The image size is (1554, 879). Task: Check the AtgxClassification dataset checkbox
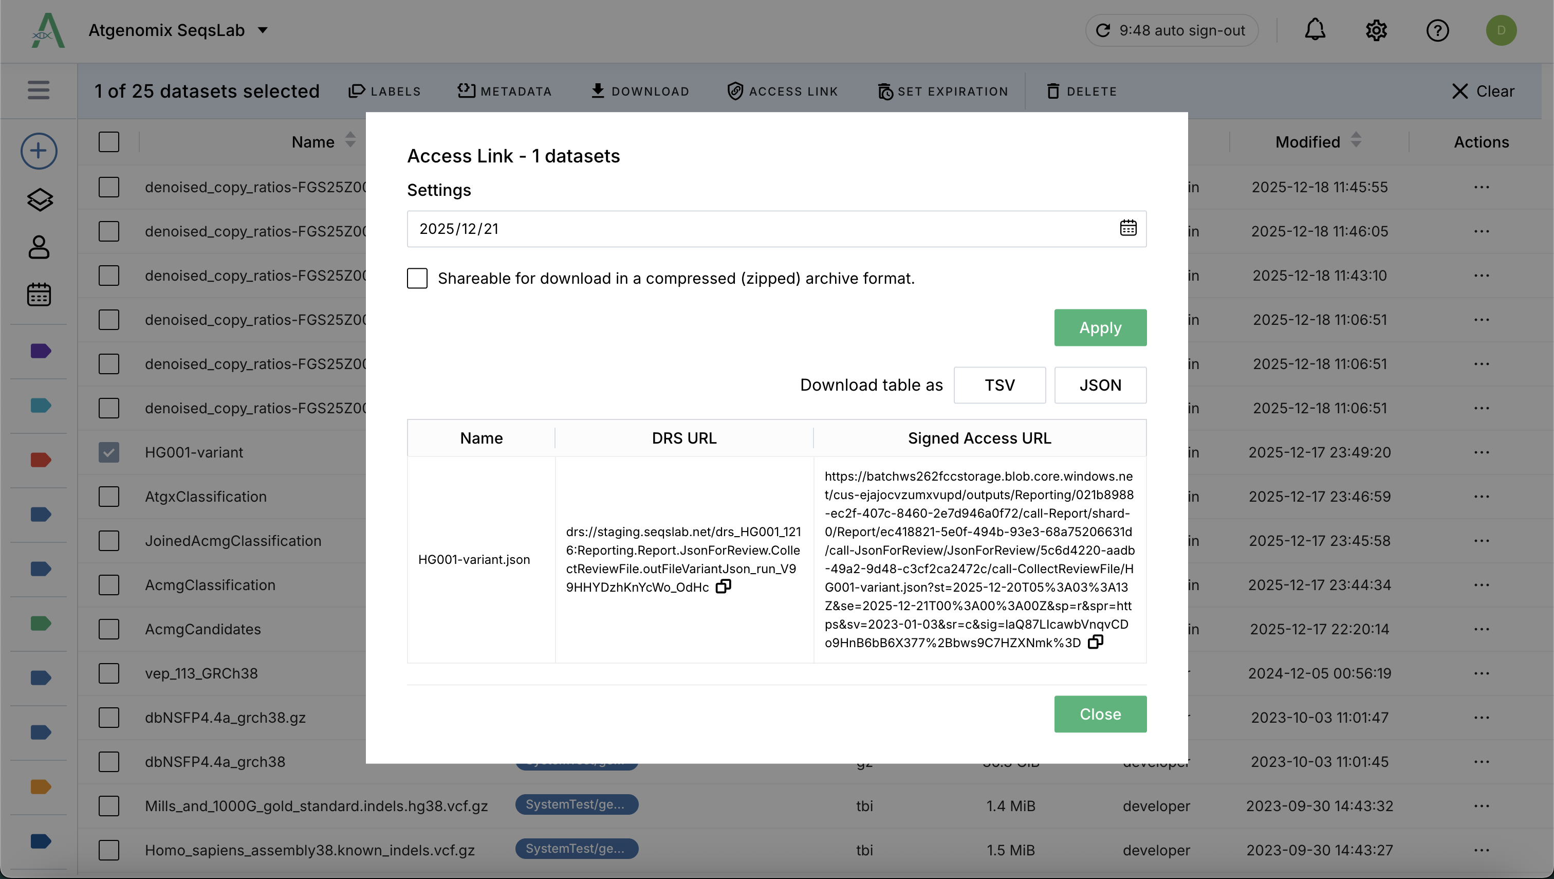(108, 496)
